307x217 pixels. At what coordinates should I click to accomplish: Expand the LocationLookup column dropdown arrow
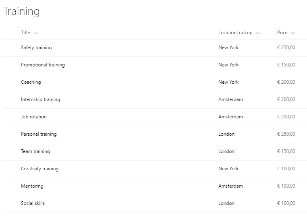(258, 33)
